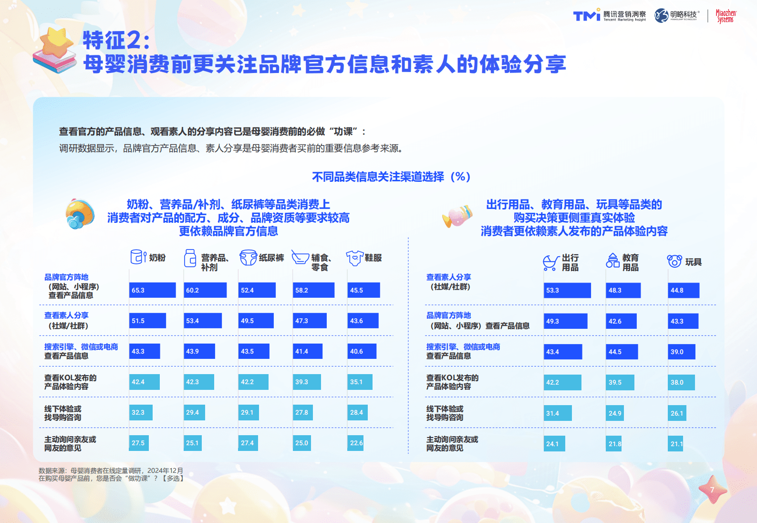Click the 特征2 heading text
757x523 pixels.
pos(117,40)
